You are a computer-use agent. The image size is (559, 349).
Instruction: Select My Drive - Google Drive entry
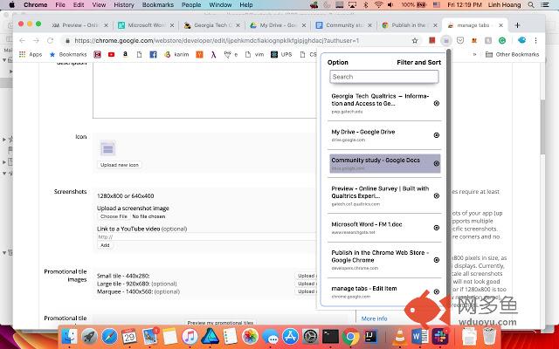pos(380,135)
